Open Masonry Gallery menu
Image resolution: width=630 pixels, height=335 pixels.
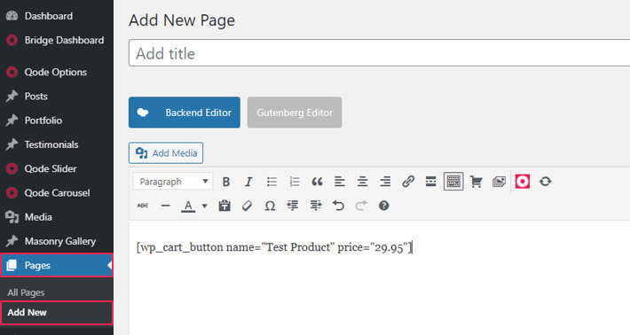[59, 241]
